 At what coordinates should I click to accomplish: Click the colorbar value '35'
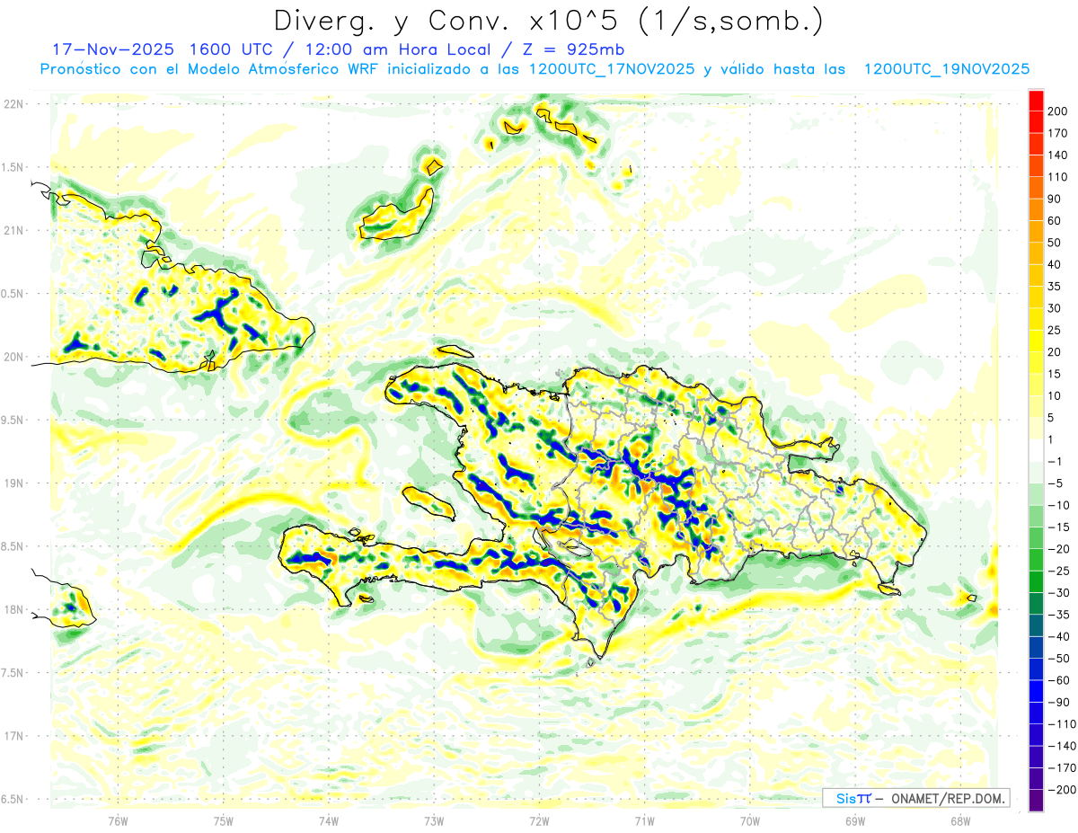[x=1053, y=287]
